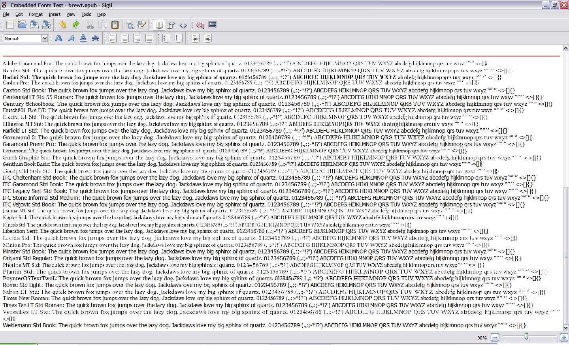Click the 'Caxton Std Book' sample line

(259, 90)
